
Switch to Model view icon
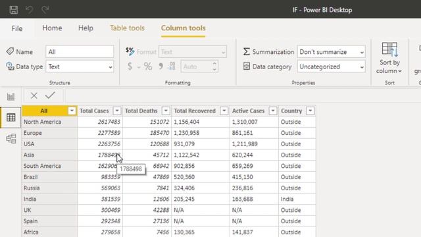(11, 139)
